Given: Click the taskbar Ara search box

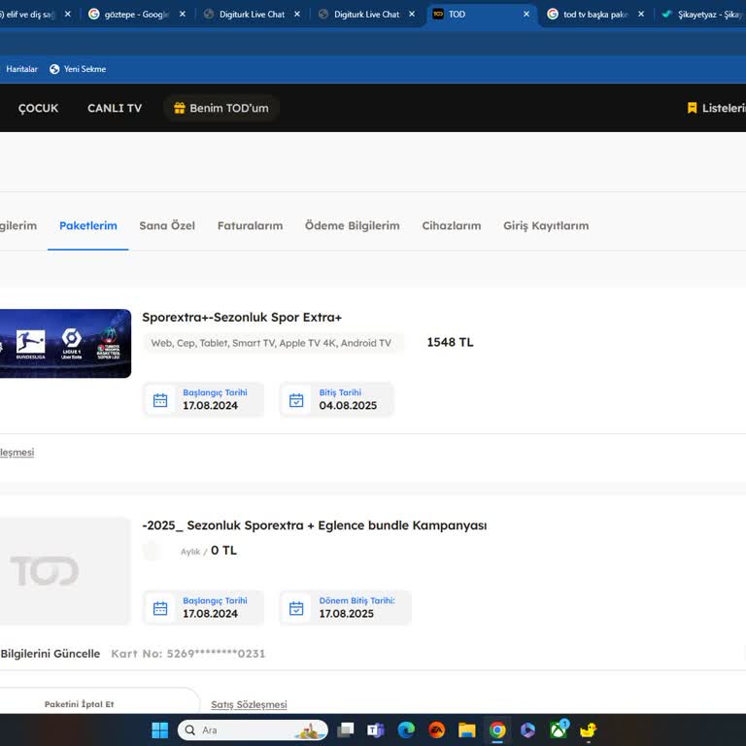Looking at the screenshot, I should point(253,729).
